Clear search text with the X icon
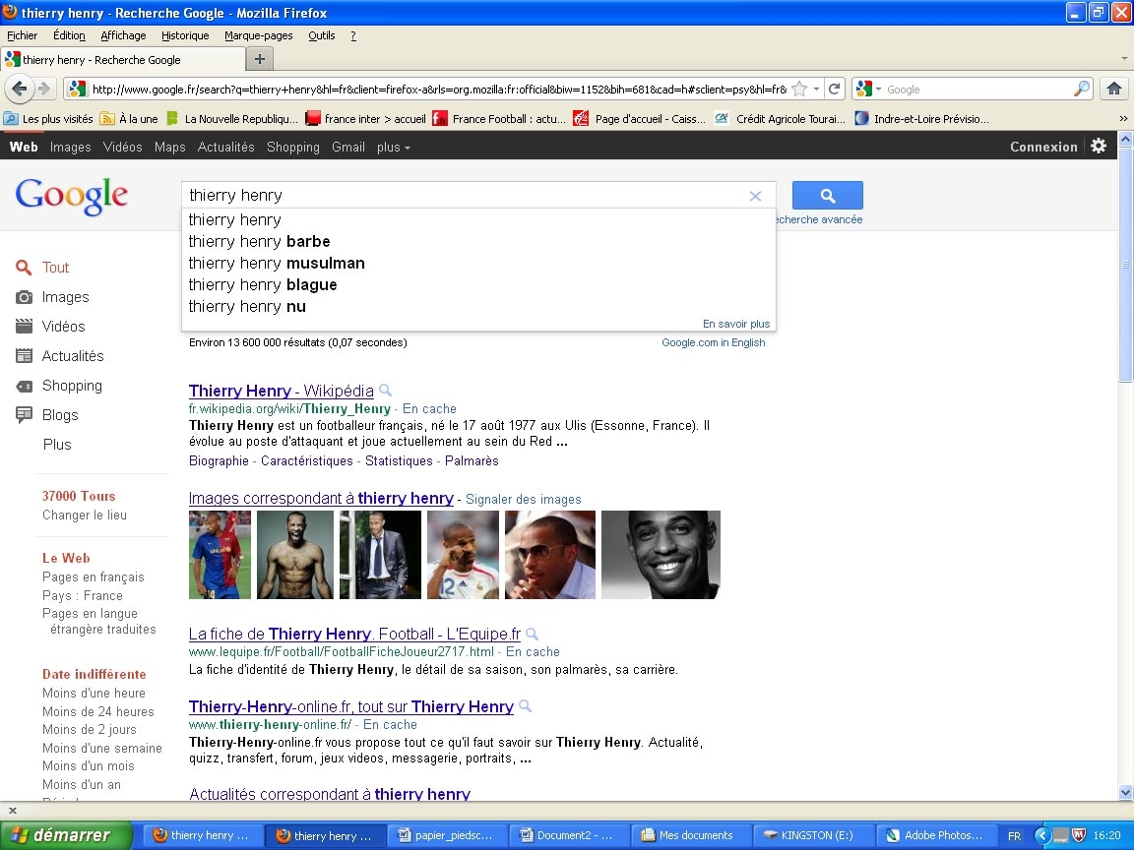 coord(755,196)
